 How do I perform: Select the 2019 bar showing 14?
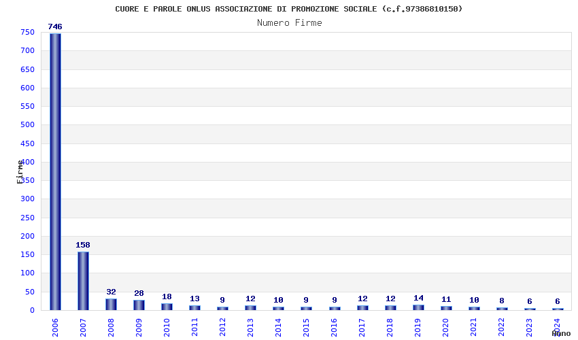[x=418, y=307]
